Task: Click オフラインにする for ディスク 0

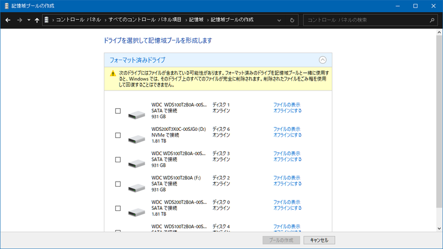Action: (287, 208)
